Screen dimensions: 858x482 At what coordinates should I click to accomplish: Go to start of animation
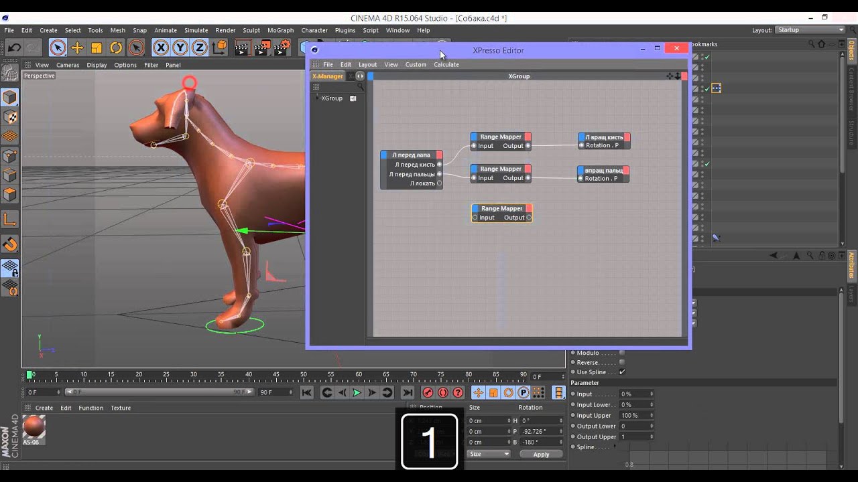pos(306,393)
